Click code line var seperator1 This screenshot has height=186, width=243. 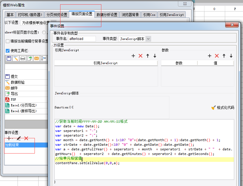point(76,131)
